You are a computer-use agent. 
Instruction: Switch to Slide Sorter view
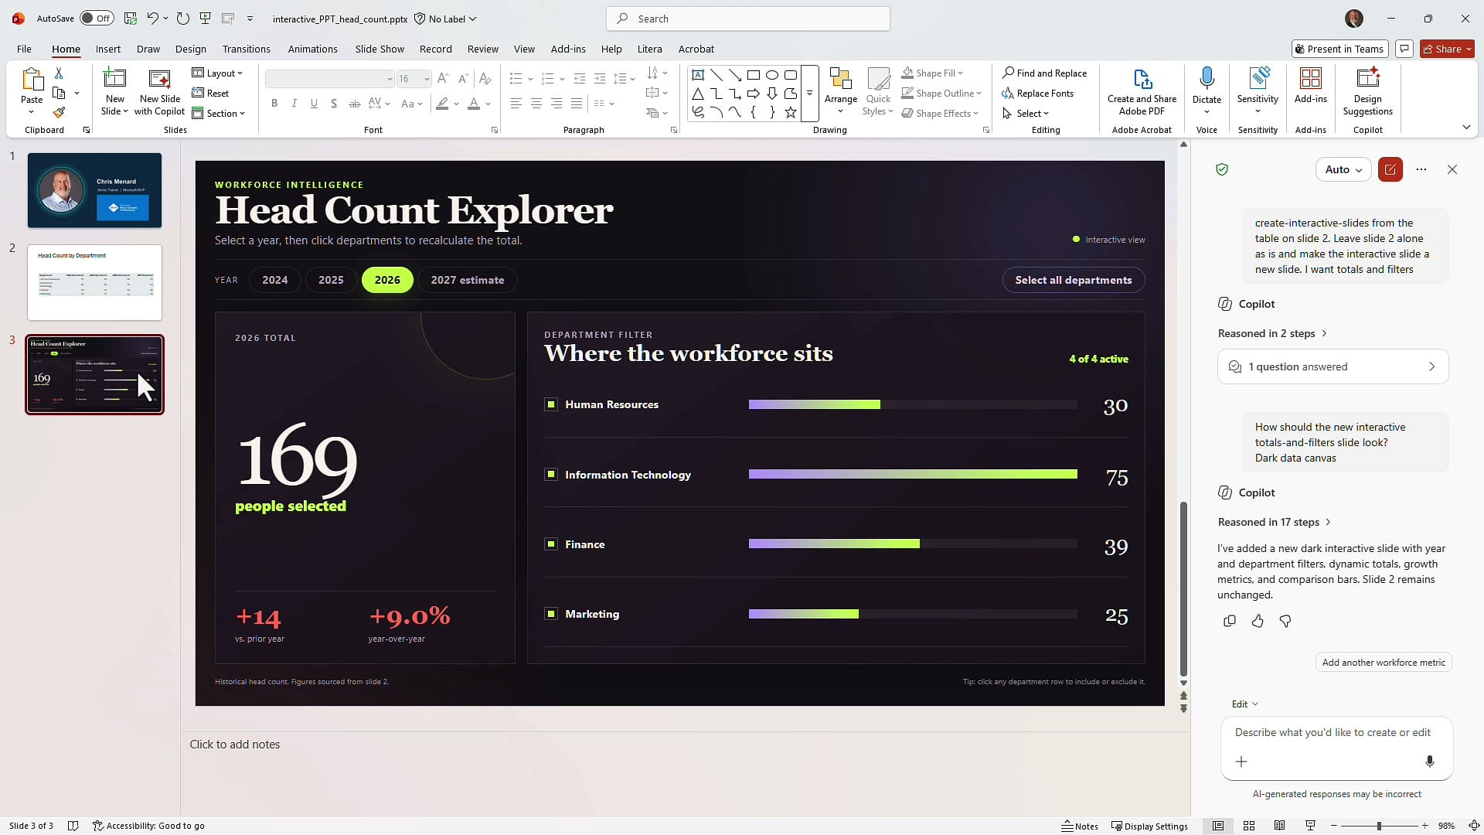[1249, 826]
